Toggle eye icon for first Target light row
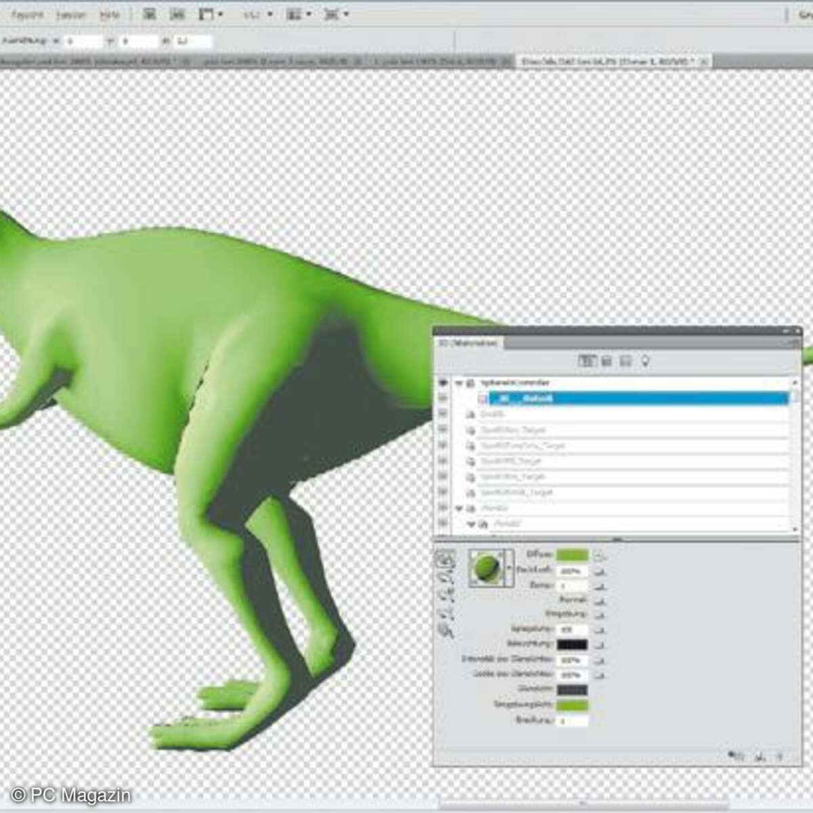The height and width of the screenshot is (813, 813). click(443, 430)
